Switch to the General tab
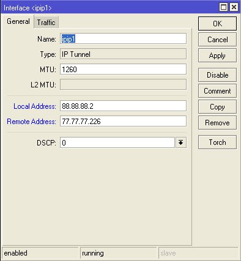Viewport: 241px width, 261px height. (x=18, y=21)
